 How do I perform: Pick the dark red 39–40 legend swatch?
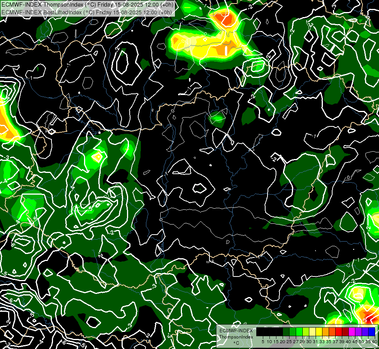click(345, 332)
